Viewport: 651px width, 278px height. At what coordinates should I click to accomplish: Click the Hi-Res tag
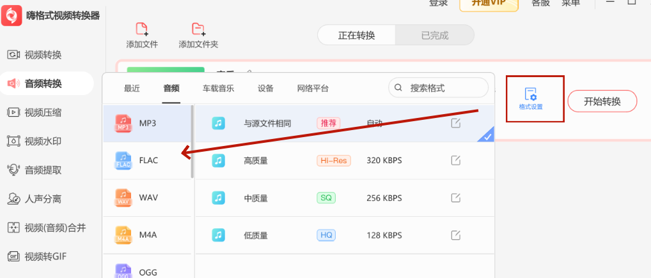[x=333, y=161]
